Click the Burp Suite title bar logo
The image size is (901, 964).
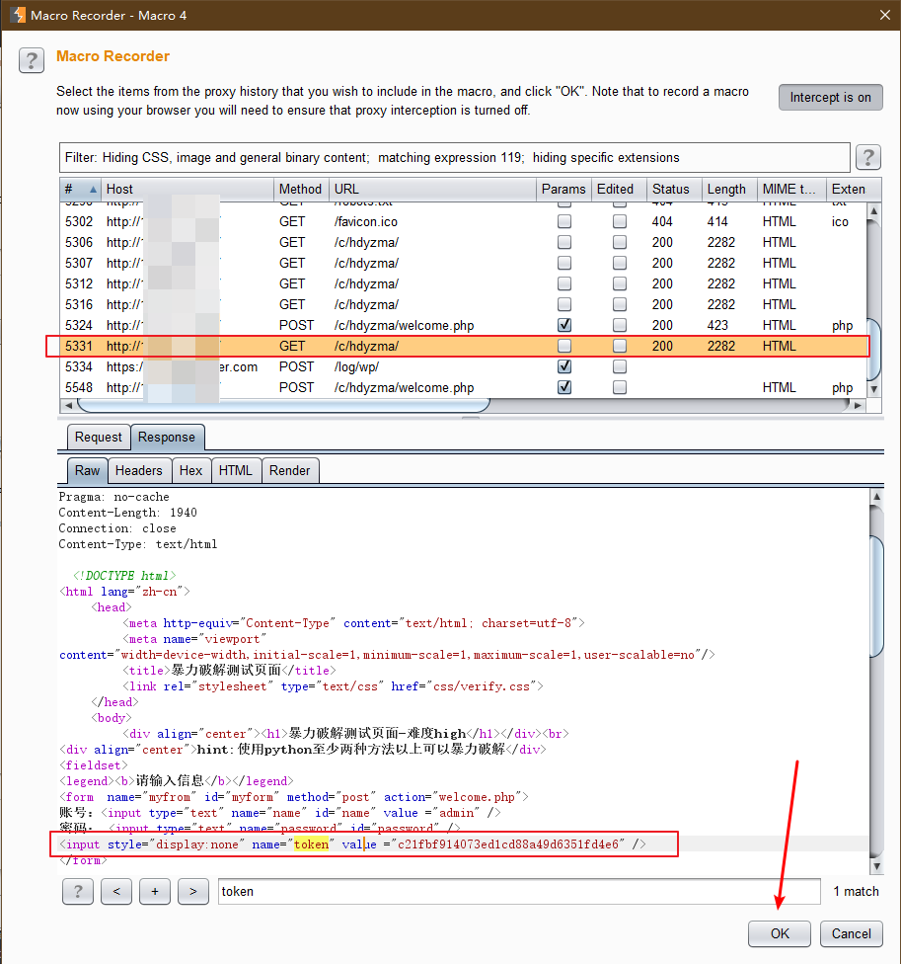coord(15,15)
